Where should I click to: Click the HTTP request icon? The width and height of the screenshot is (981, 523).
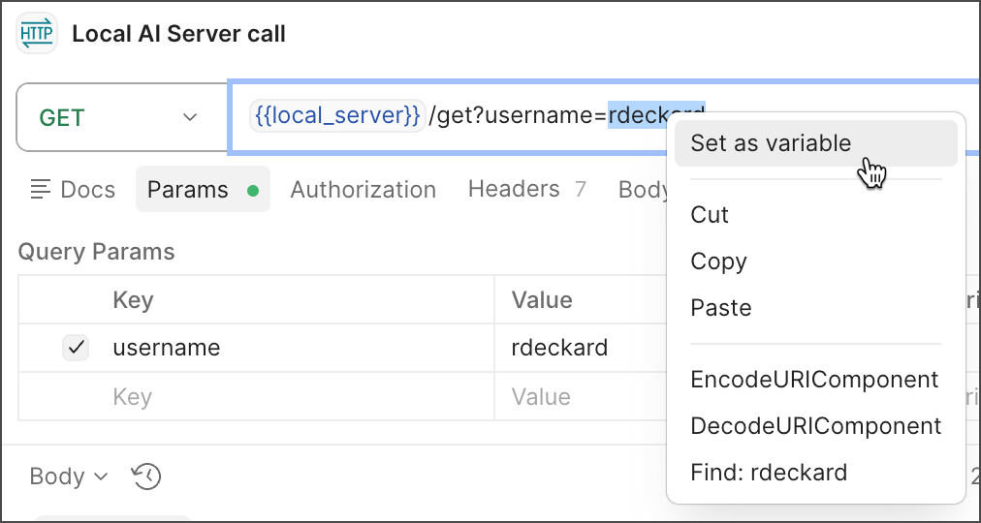tap(37, 35)
